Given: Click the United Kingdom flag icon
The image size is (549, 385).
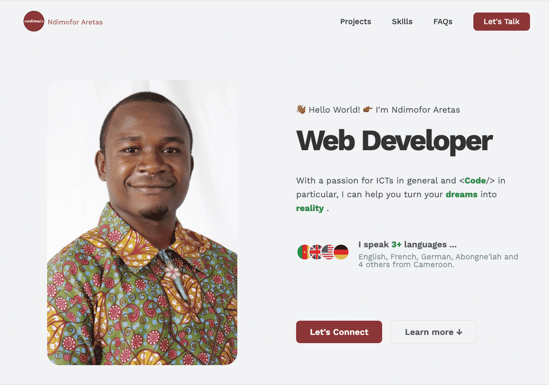Looking at the screenshot, I should [316, 252].
